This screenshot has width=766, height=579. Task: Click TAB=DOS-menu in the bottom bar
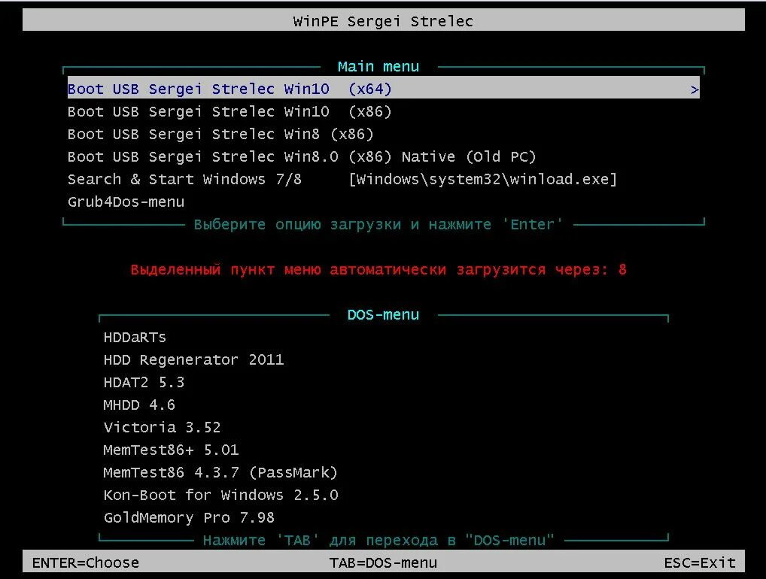click(384, 563)
